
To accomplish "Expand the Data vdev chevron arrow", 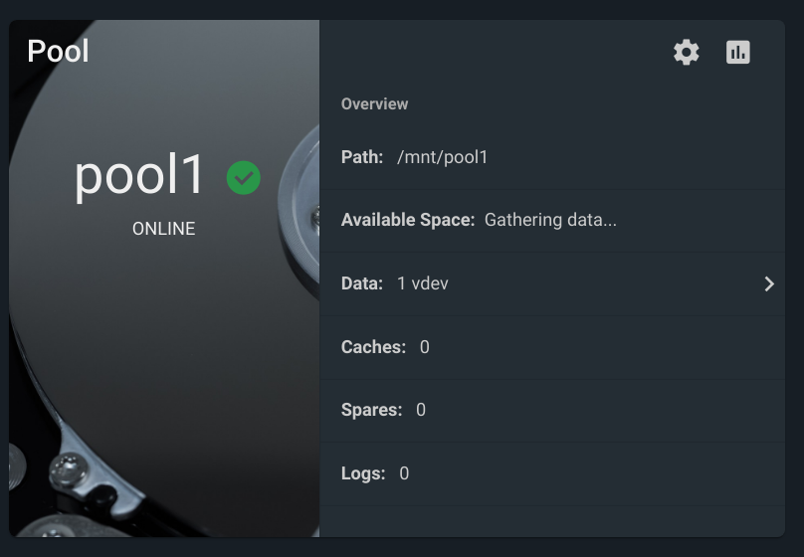I will click(x=768, y=283).
